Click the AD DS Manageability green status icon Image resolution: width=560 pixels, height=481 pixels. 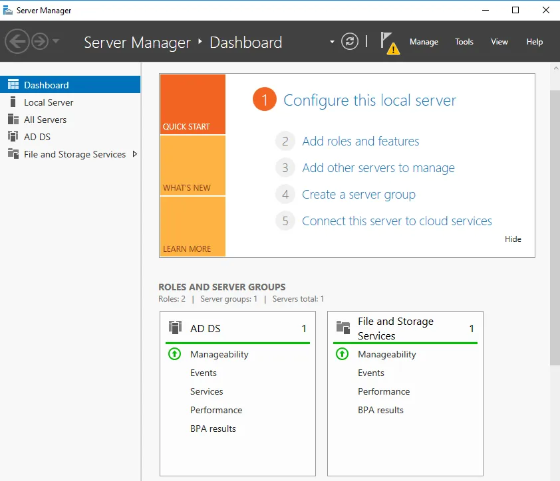click(x=175, y=354)
